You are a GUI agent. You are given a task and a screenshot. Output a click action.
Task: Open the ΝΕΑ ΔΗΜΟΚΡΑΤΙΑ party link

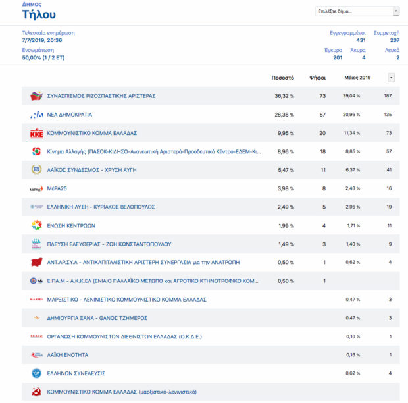coord(70,115)
